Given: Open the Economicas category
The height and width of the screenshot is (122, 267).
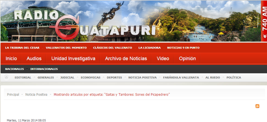Looking at the screenshot, I should [91, 78].
